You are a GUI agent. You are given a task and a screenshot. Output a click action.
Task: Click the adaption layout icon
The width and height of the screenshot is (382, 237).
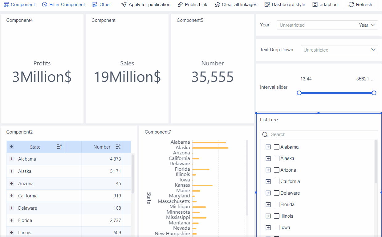(x=315, y=5)
